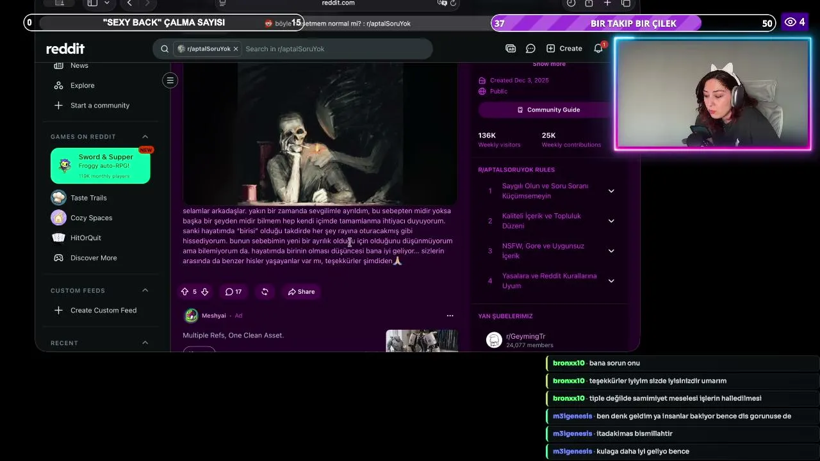The width and height of the screenshot is (820, 461).
Task: Click chat message "bana sorun onu"
Action: point(614,363)
